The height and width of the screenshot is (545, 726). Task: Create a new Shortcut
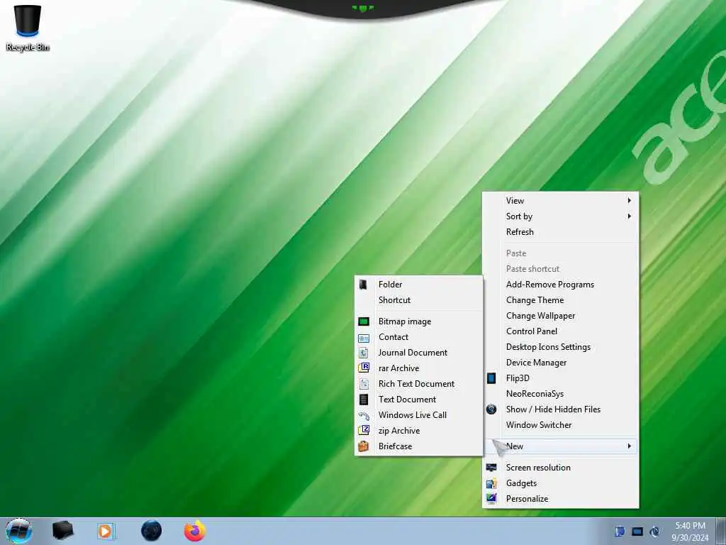point(394,300)
